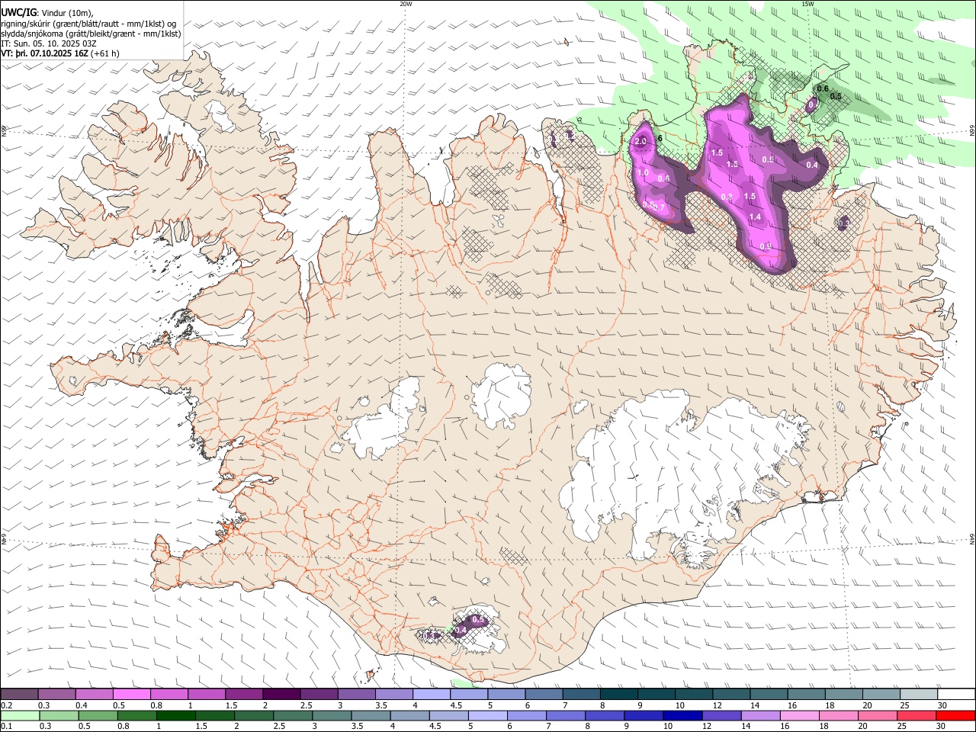This screenshot has height=732, width=976.
Task: Click the light grey 25 mm snow swatch
Action: point(917,695)
